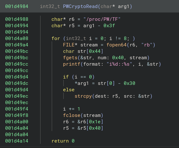179x148 pixels.
Task: Click the arg1 parameter in signature
Action: point(123,6)
